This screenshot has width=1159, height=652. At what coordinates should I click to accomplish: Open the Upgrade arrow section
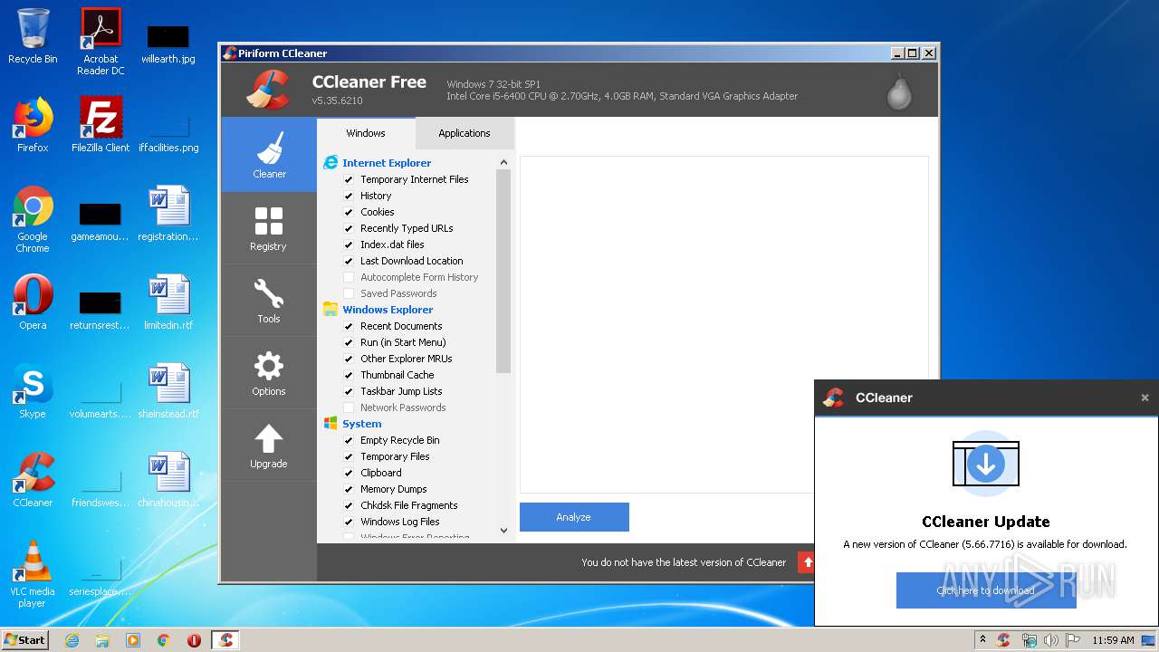click(269, 438)
